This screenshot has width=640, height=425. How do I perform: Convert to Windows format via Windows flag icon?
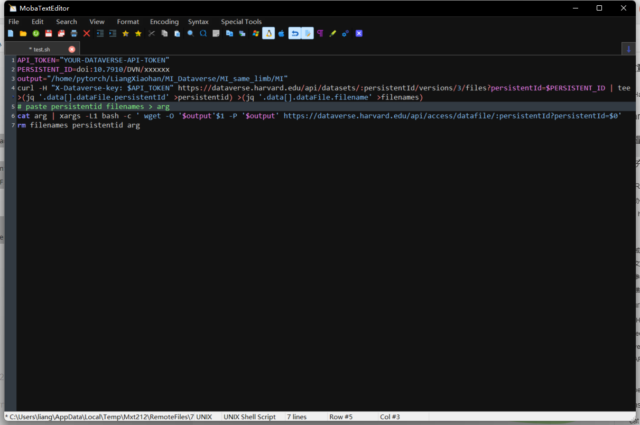point(256,33)
